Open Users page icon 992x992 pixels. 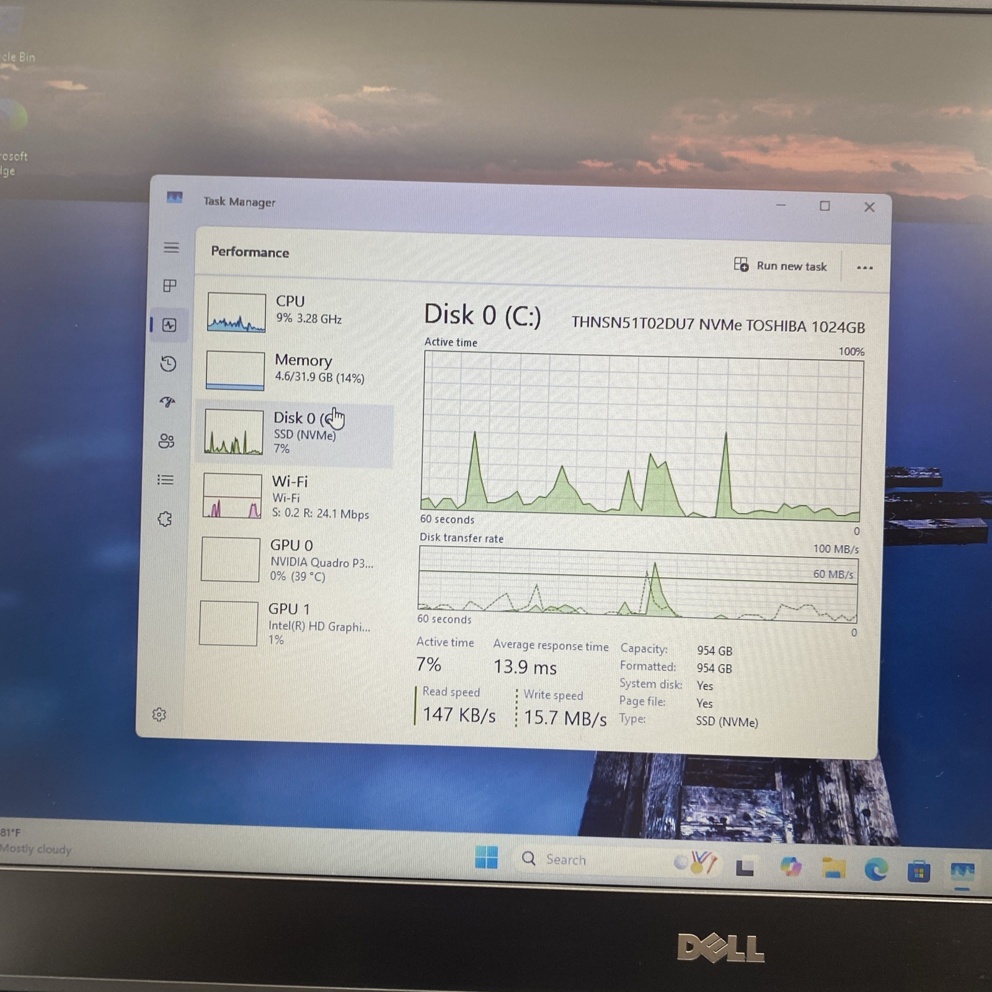(x=166, y=441)
